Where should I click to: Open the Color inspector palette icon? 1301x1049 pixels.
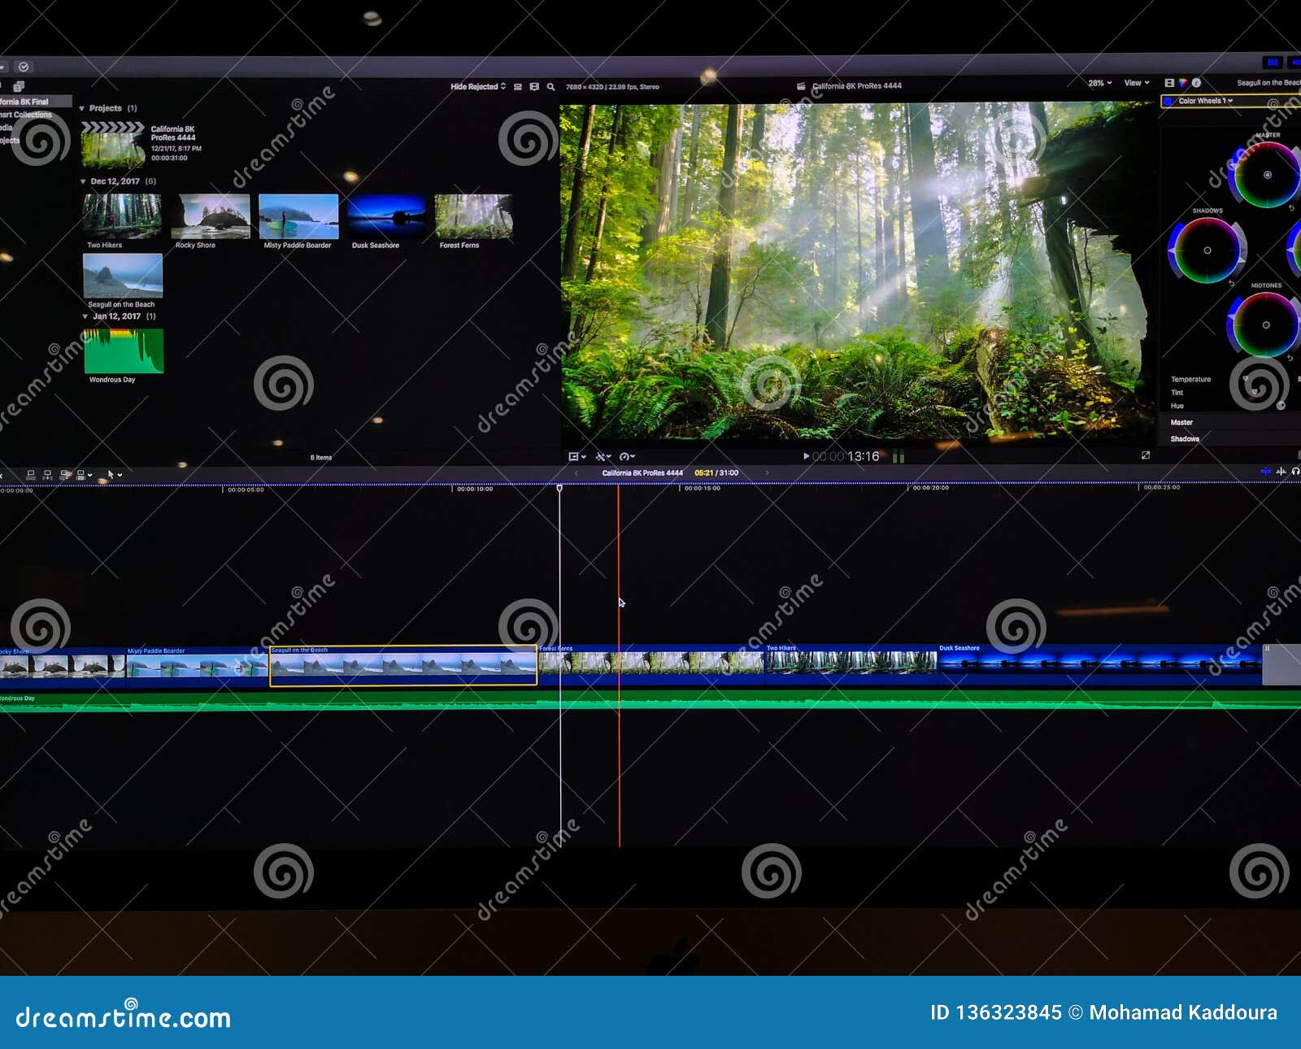coord(1182,82)
